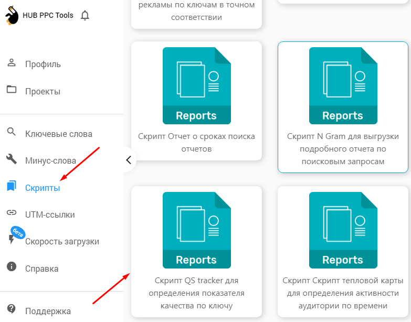Click Reports icon of тепловой карты script

[343, 230]
